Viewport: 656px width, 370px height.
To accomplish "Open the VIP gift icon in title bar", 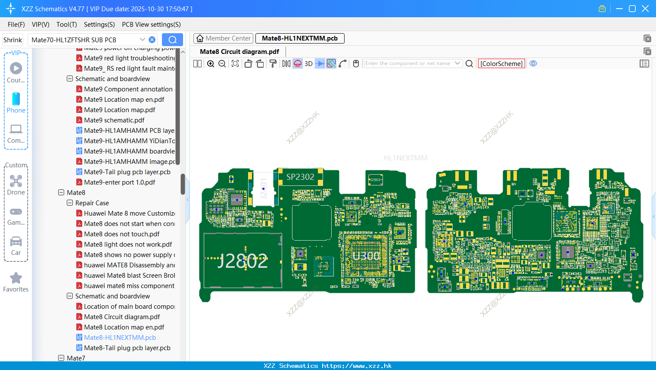I will tap(602, 9).
